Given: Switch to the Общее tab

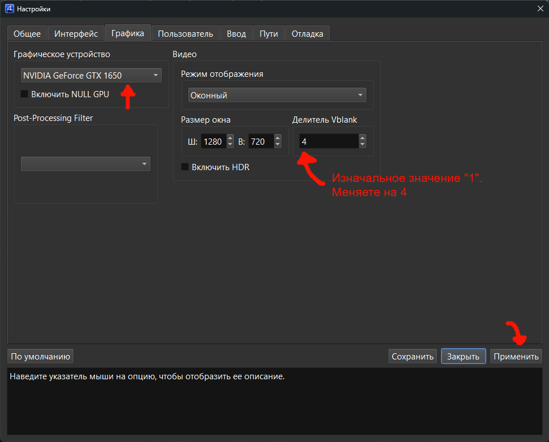Looking at the screenshot, I should coord(27,33).
